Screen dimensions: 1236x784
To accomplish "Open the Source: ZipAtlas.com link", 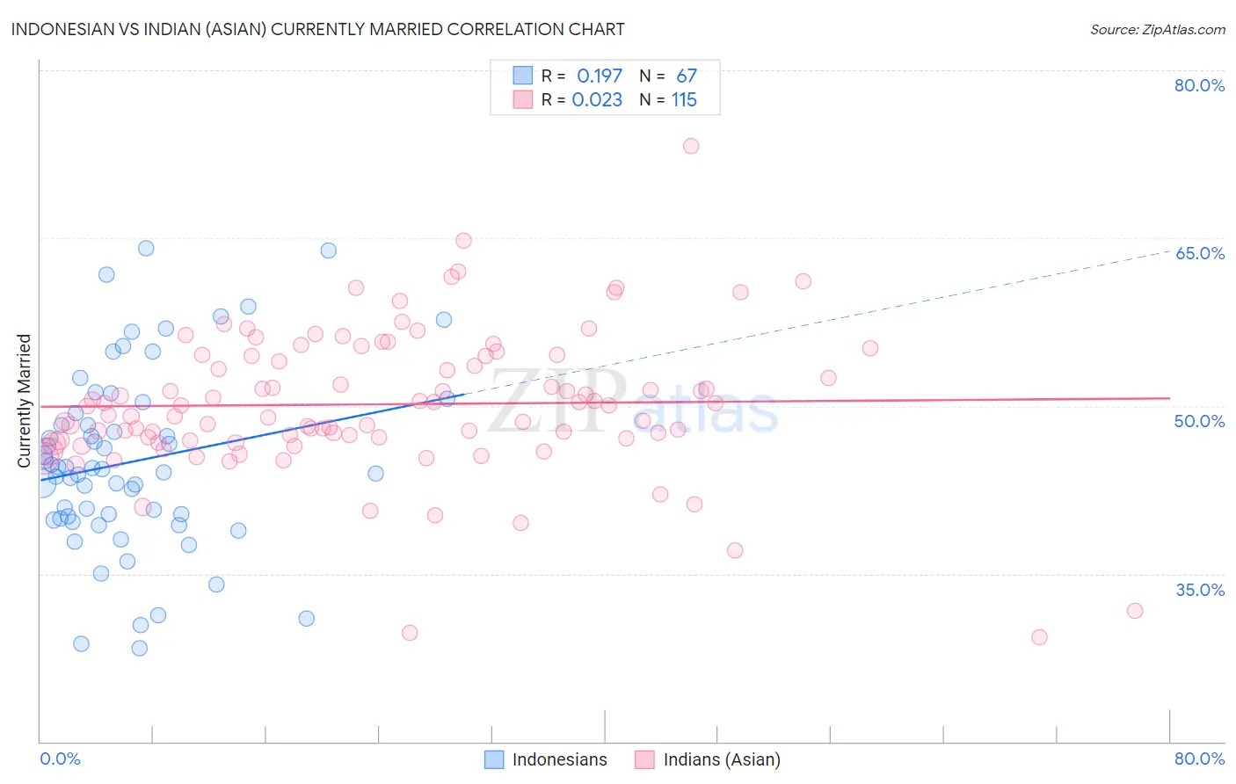I will tap(1158, 29).
